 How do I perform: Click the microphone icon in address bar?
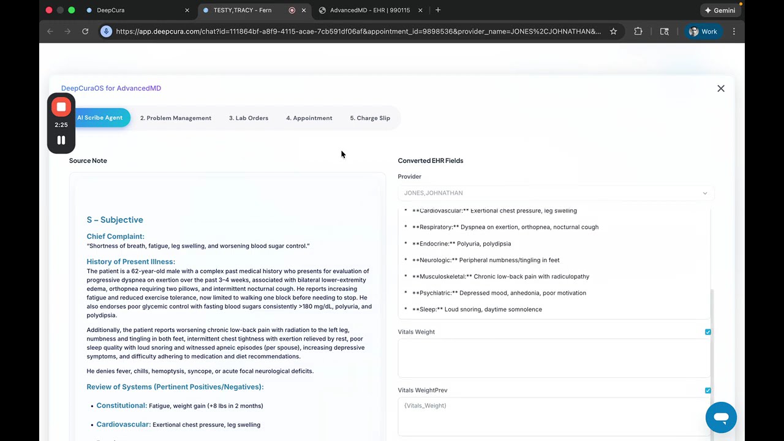tap(106, 31)
